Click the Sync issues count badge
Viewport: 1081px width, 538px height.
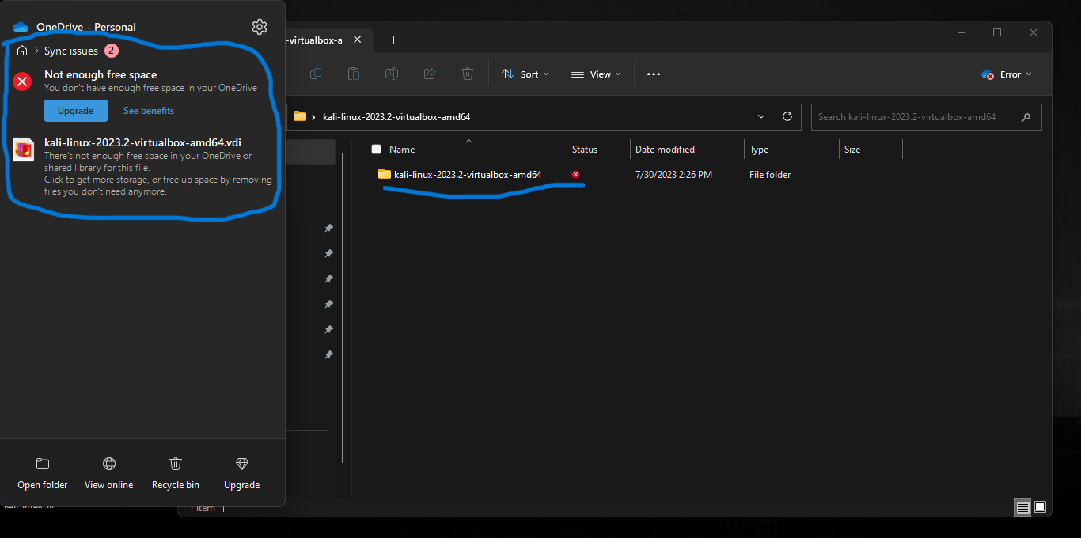[x=112, y=51]
